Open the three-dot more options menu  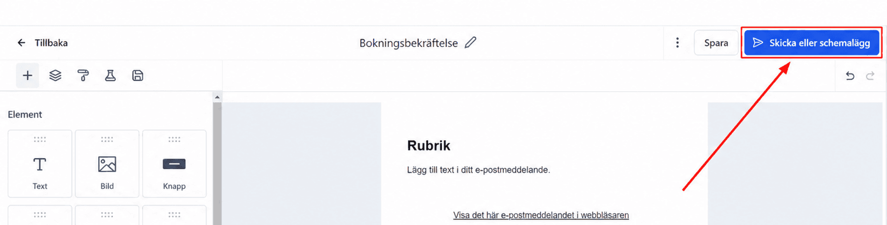(x=677, y=43)
